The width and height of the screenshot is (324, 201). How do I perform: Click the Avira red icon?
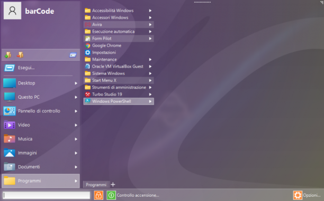click(x=87, y=24)
